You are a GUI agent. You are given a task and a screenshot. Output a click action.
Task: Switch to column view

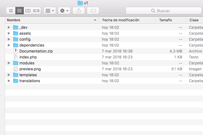(x=28, y=11)
